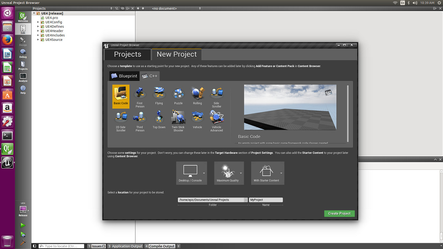Start debugging with the debug-run button
The width and height of the screenshot is (443, 249).
pyautogui.click(x=23, y=234)
